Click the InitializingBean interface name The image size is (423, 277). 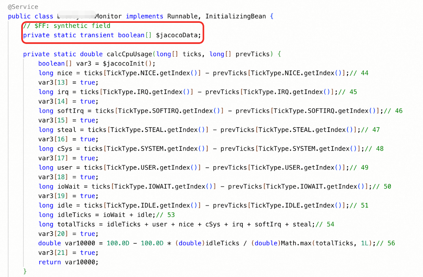pyautogui.click(x=236, y=16)
